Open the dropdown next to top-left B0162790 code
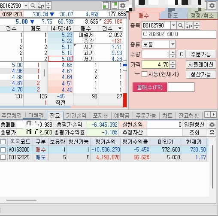 (x=26, y=6)
